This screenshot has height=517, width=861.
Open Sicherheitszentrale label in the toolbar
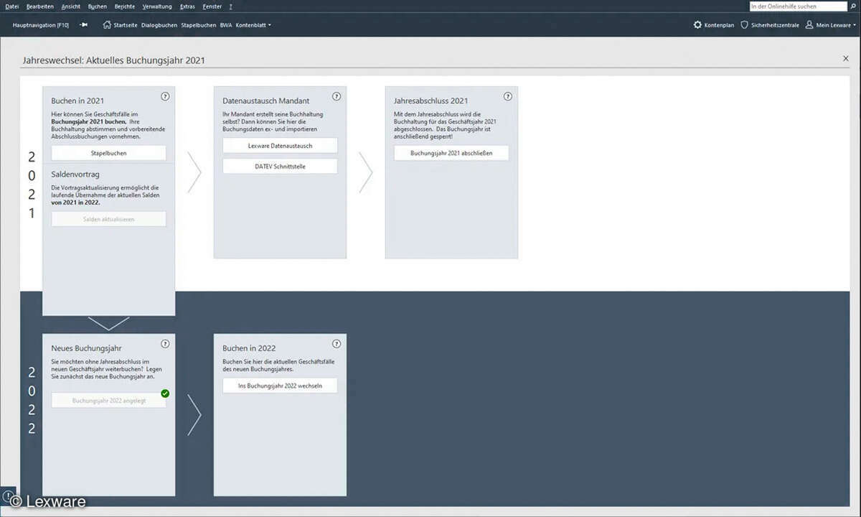775,25
